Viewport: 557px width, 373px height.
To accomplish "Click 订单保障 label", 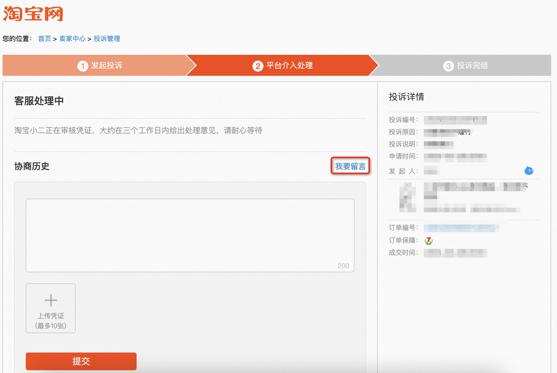I will 403,240.
